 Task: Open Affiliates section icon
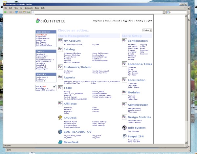pyautogui.click(x=60, y=104)
